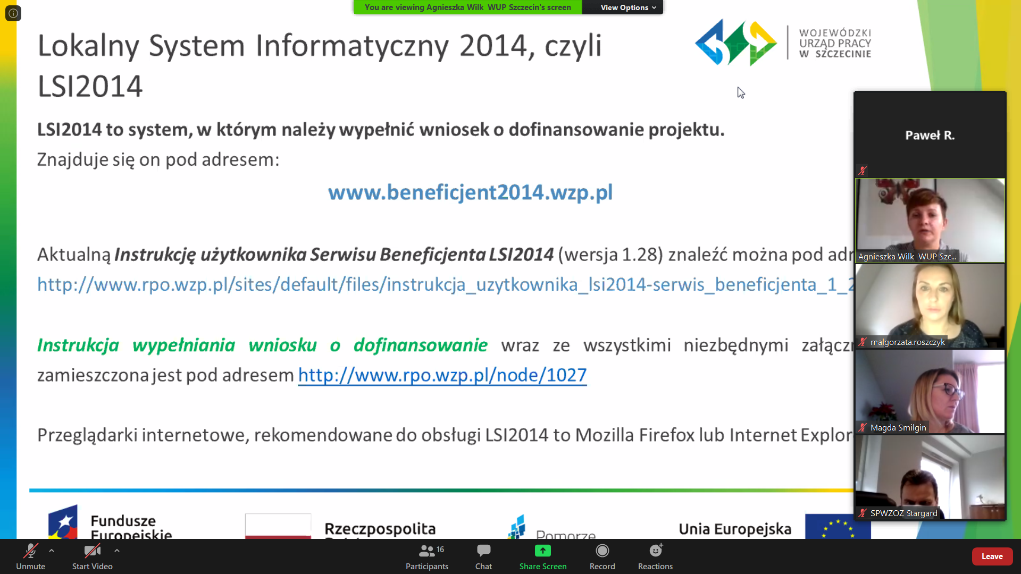Screen dimensions: 1021x574
Task: Click the screen-sharing notice banner
Action: pyautogui.click(x=468, y=7)
